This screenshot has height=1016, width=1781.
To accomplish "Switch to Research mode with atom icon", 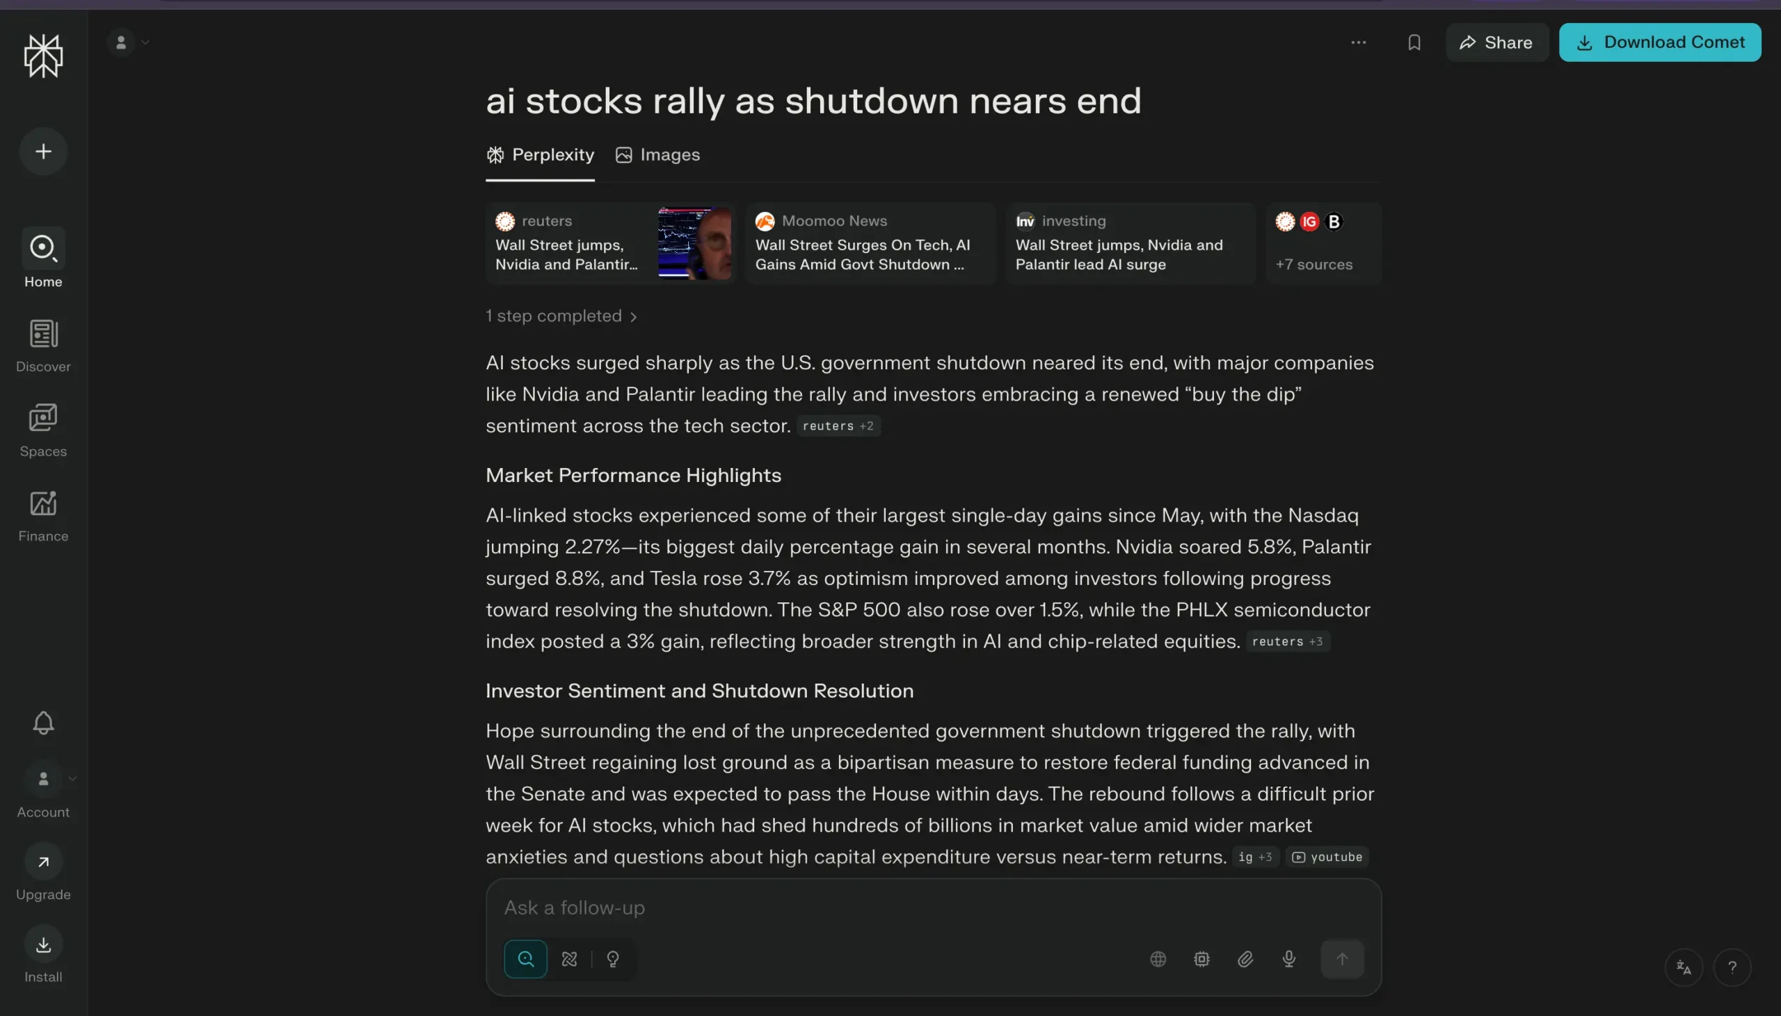I will click(570, 959).
